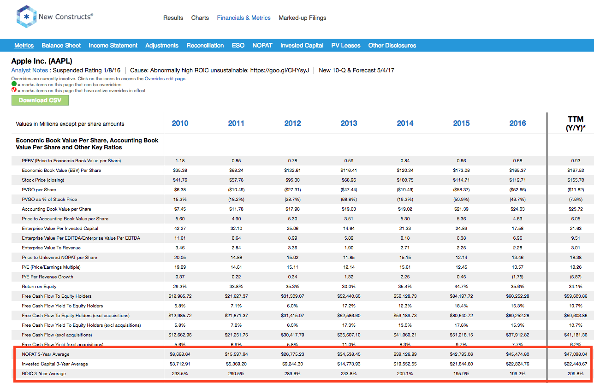Select PVGO as % of Stock Price label

pyautogui.click(x=49, y=200)
